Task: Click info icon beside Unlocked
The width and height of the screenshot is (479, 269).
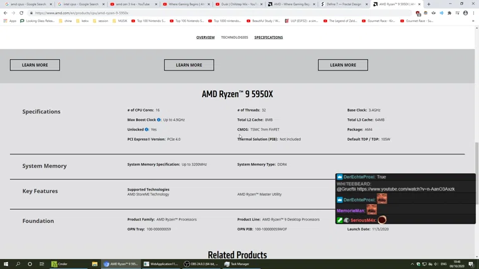Action: click(x=147, y=130)
